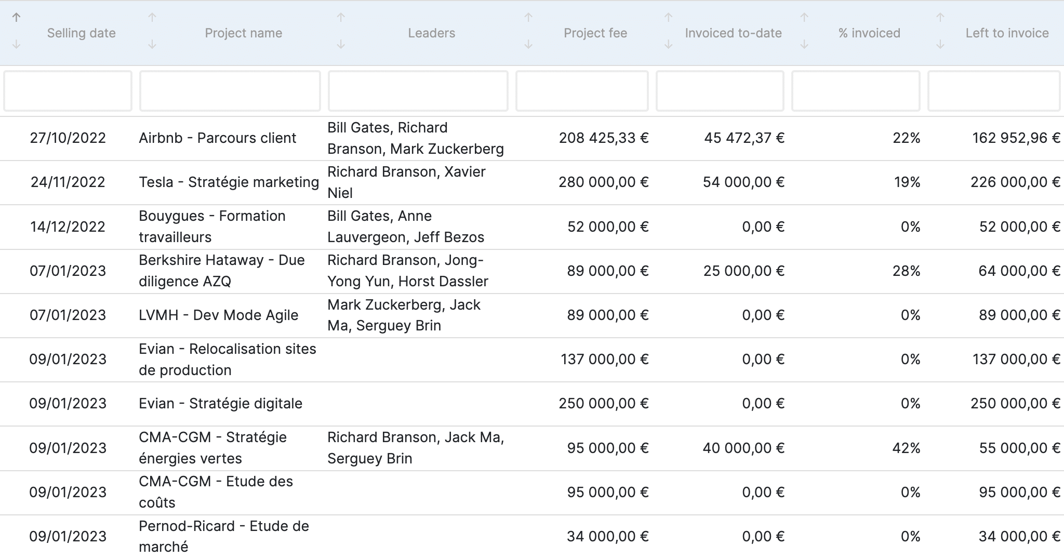
Task: Sort Project fee ascending
Action: (x=528, y=17)
